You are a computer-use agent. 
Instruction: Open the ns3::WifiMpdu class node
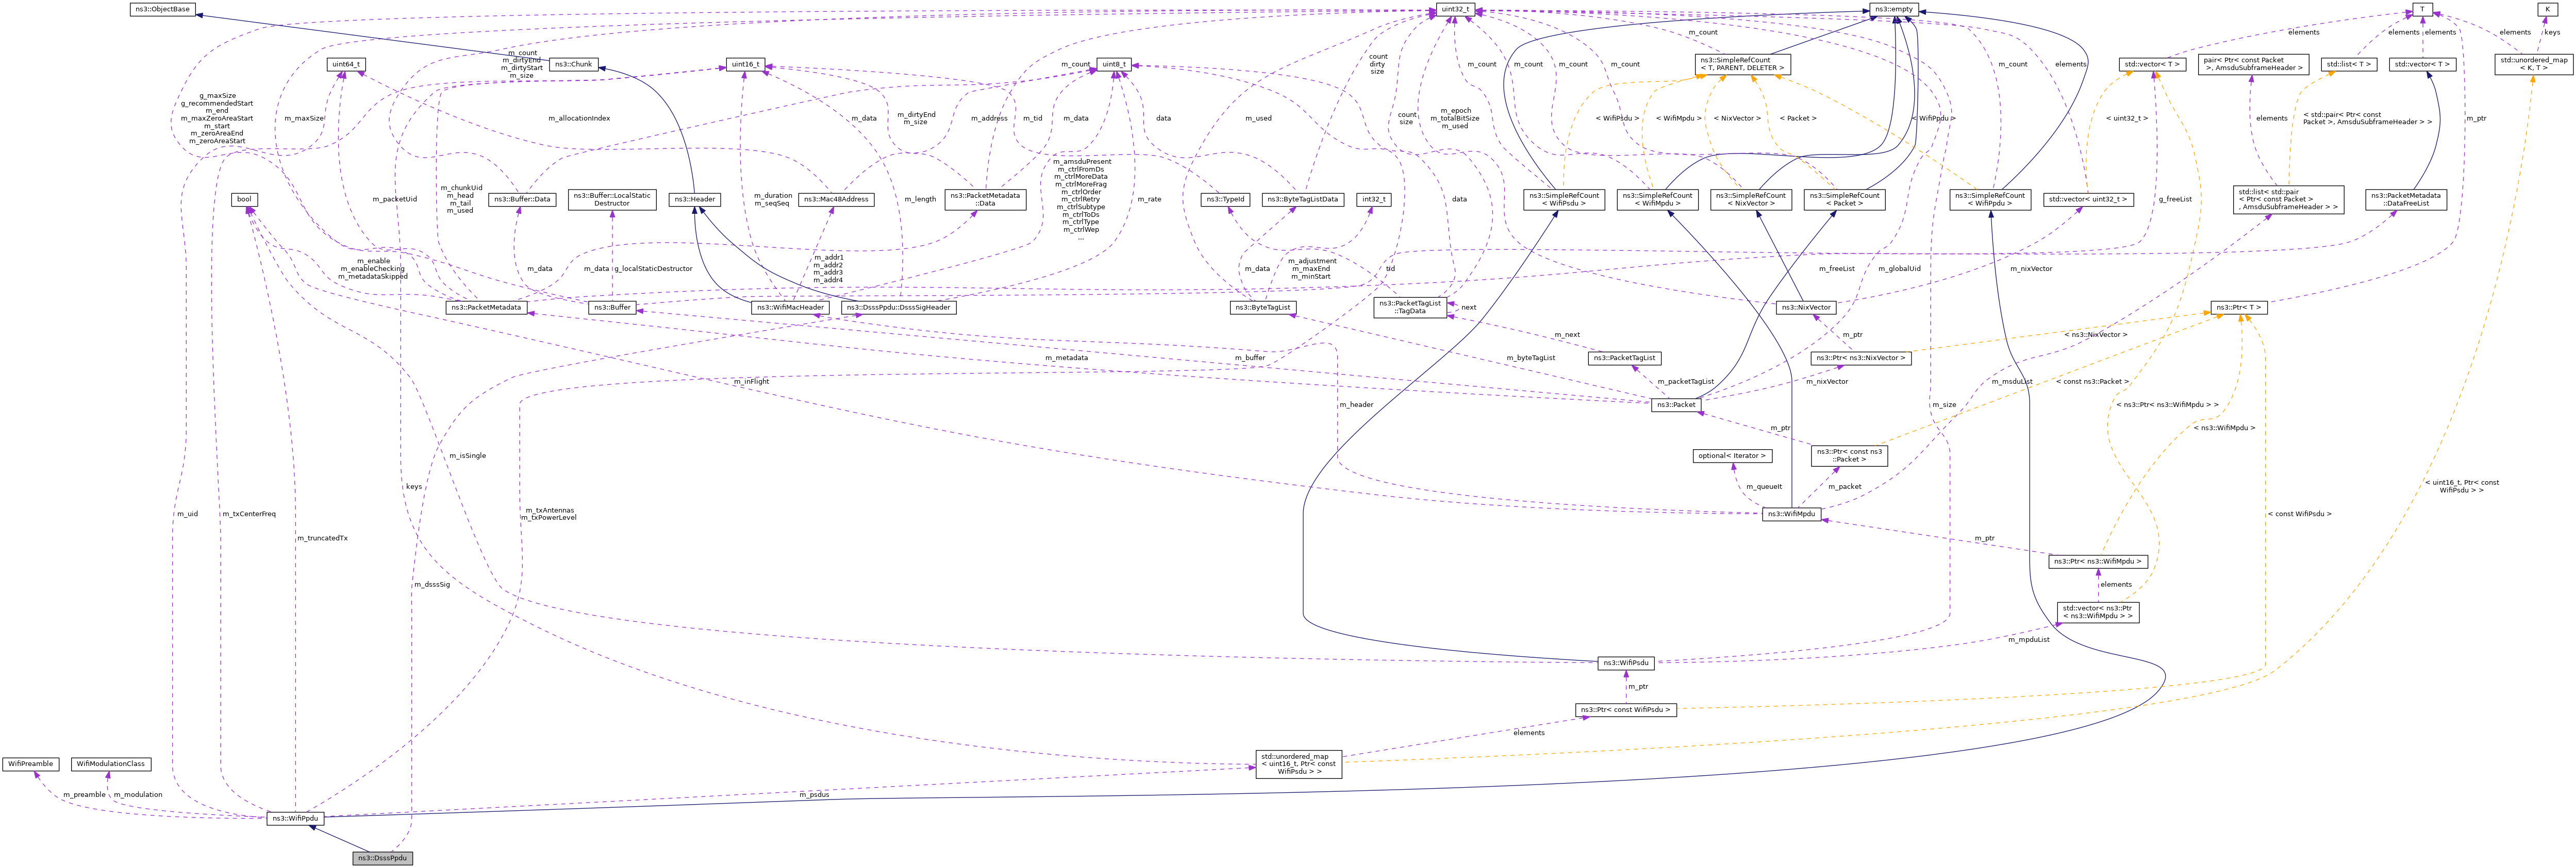(1791, 516)
